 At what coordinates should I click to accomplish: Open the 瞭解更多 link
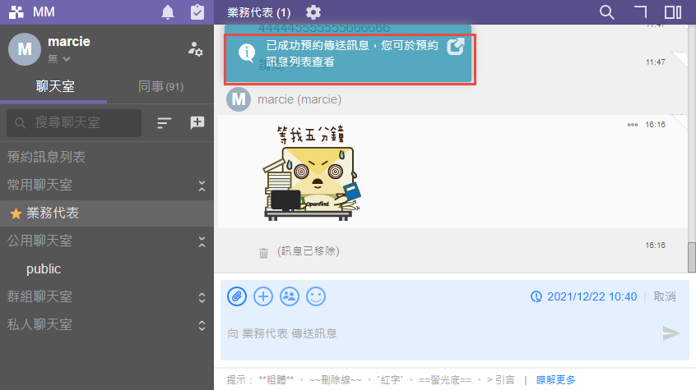tap(556, 380)
